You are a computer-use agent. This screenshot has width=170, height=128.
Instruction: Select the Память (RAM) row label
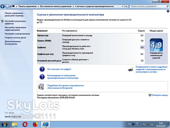coord(44,41)
